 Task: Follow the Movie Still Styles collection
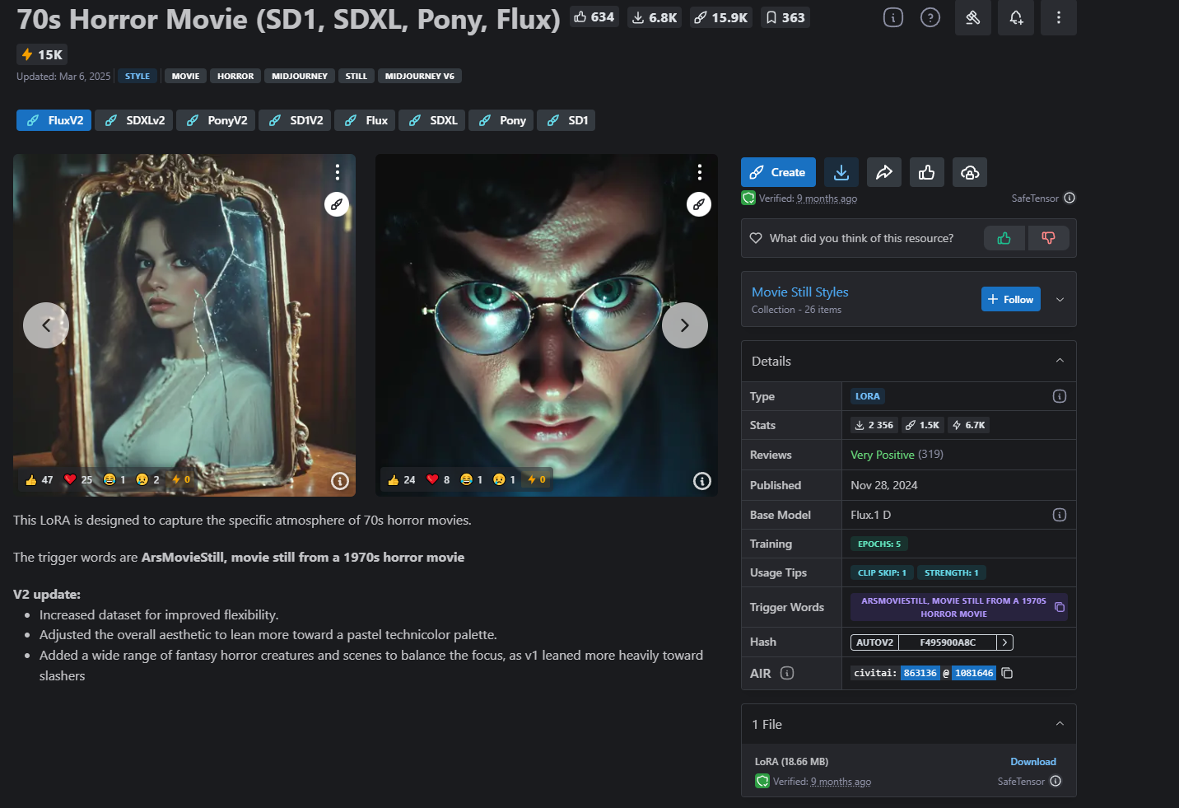click(x=1011, y=299)
